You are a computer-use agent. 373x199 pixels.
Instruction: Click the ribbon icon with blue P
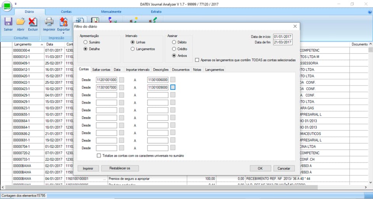112,20
